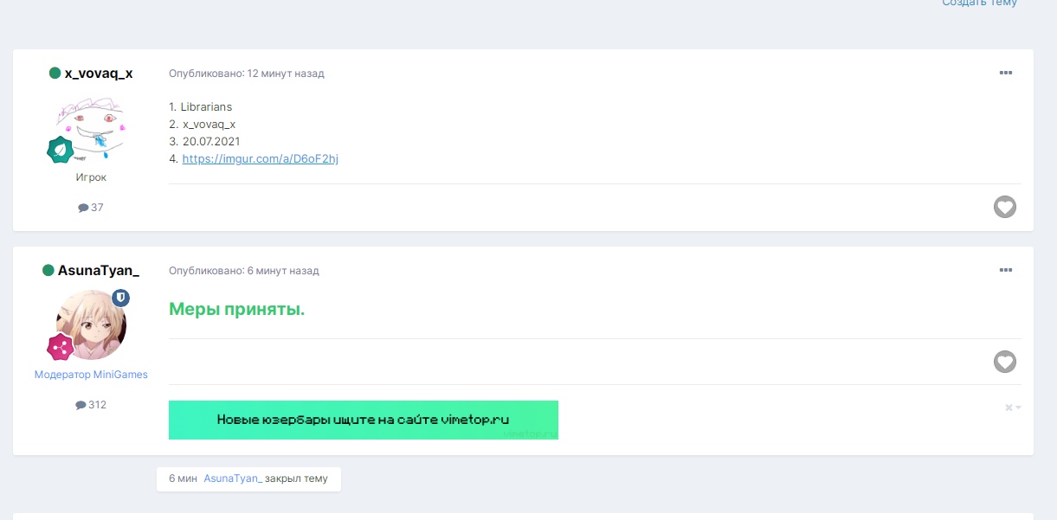Hide the signature with the x dropdown
Viewport: 1057px width, 520px height.
(1012, 408)
